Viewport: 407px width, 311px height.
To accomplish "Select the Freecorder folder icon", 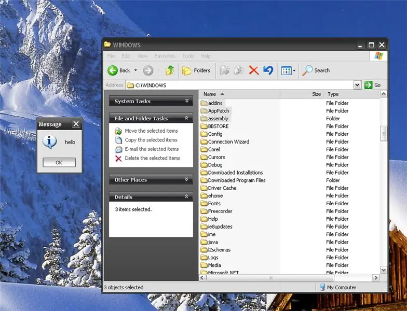I will pyautogui.click(x=204, y=211).
